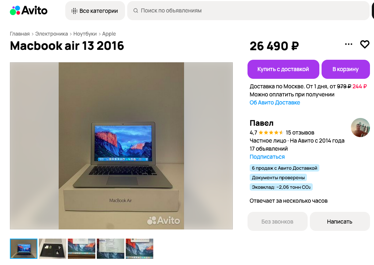Subscribe to seller via Подписаться link
Viewport: 374px width, 265px height.
pyautogui.click(x=267, y=157)
